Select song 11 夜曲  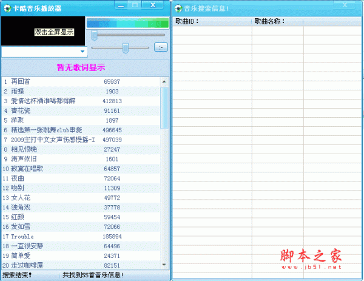(x=81, y=178)
